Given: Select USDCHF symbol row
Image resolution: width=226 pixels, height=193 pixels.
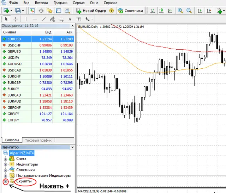Looking at the screenshot, I should point(38,45).
